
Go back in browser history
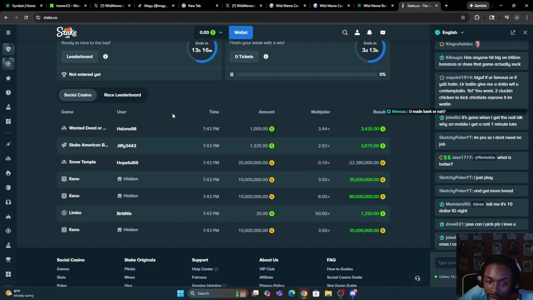6,17
